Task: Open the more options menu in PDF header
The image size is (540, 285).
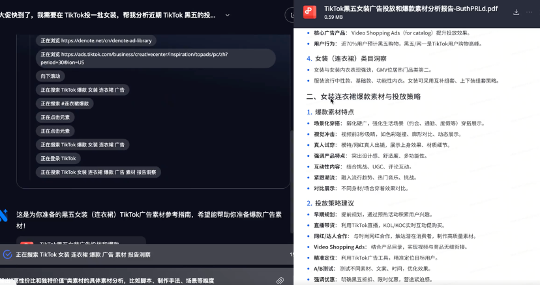Action: click(530, 12)
